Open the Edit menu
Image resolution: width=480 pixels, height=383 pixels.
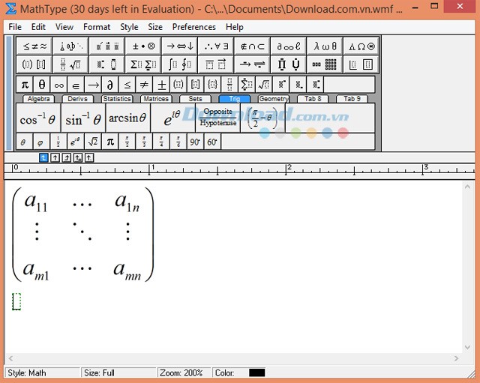[38, 27]
